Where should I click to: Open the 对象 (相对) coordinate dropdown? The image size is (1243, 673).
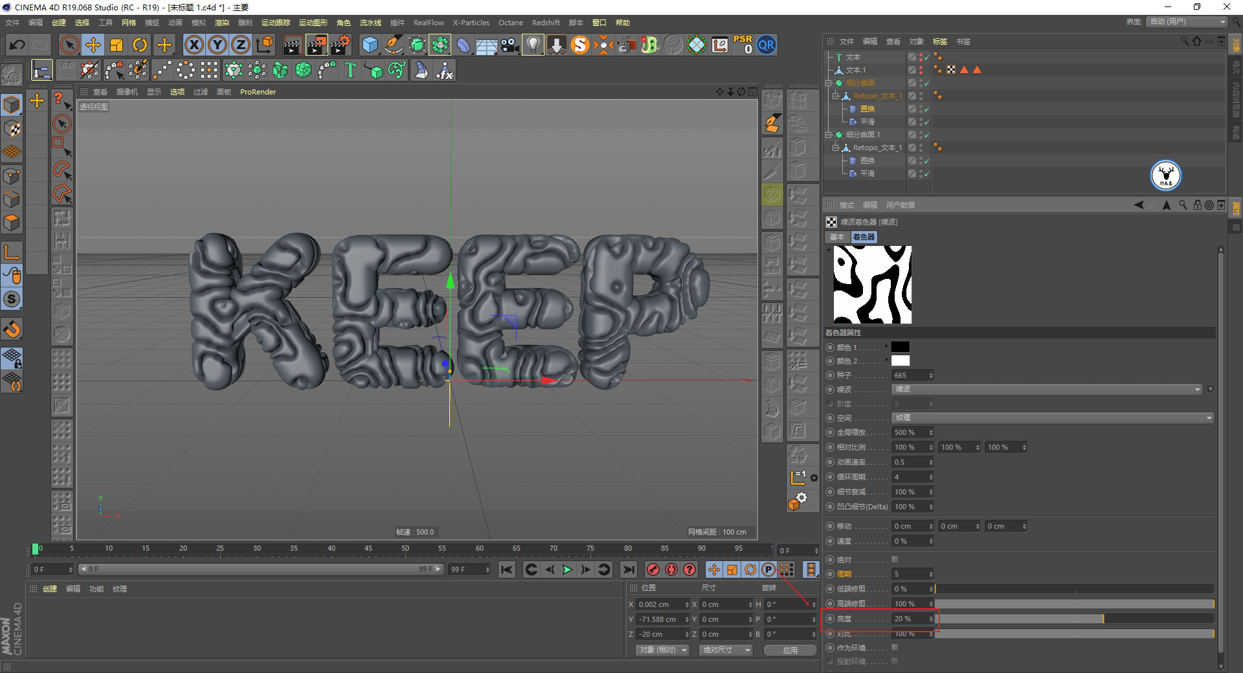pyautogui.click(x=662, y=650)
